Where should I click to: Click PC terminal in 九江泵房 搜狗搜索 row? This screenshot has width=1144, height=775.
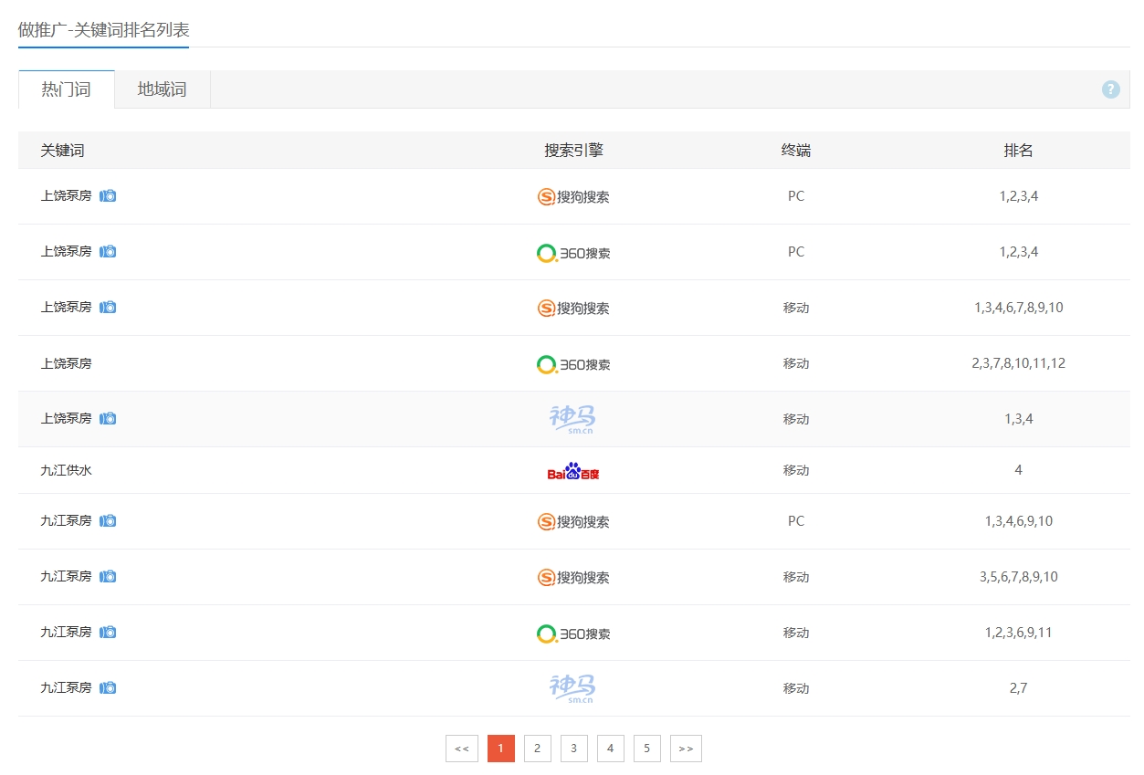point(796,521)
